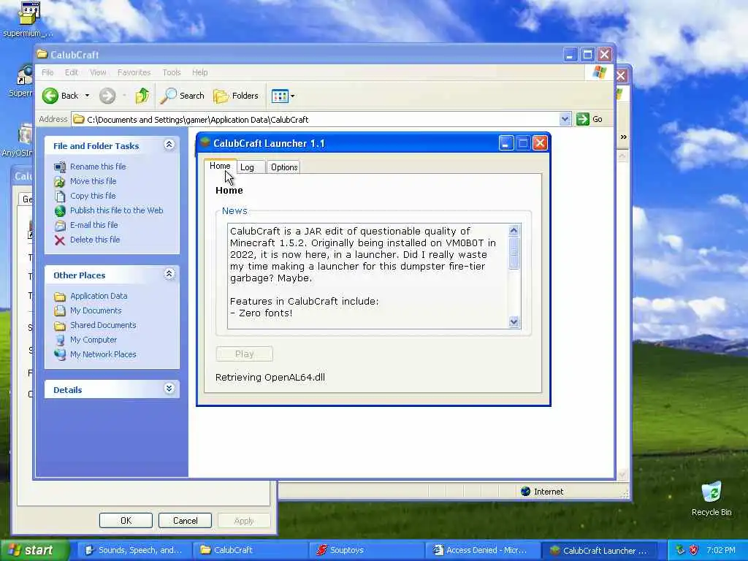This screenshot has height=561, width=748.
Task: Click the News text box scrollbar thumb
Action: pyautogui.click(x=514, y=252)
